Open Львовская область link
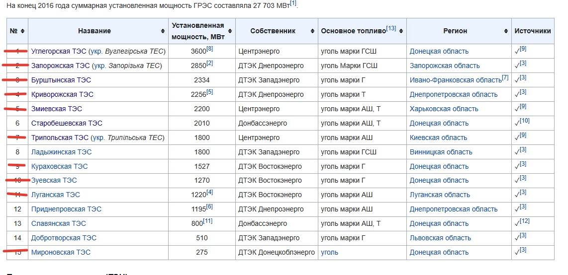The image size is (568, 275). pos(441,238)
